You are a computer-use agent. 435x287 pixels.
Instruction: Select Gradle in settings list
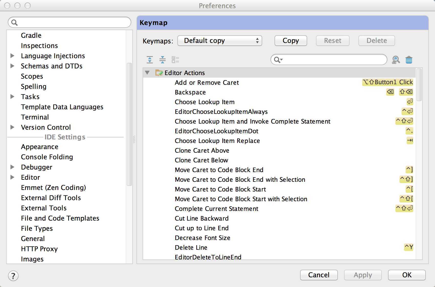click(31, 35)
